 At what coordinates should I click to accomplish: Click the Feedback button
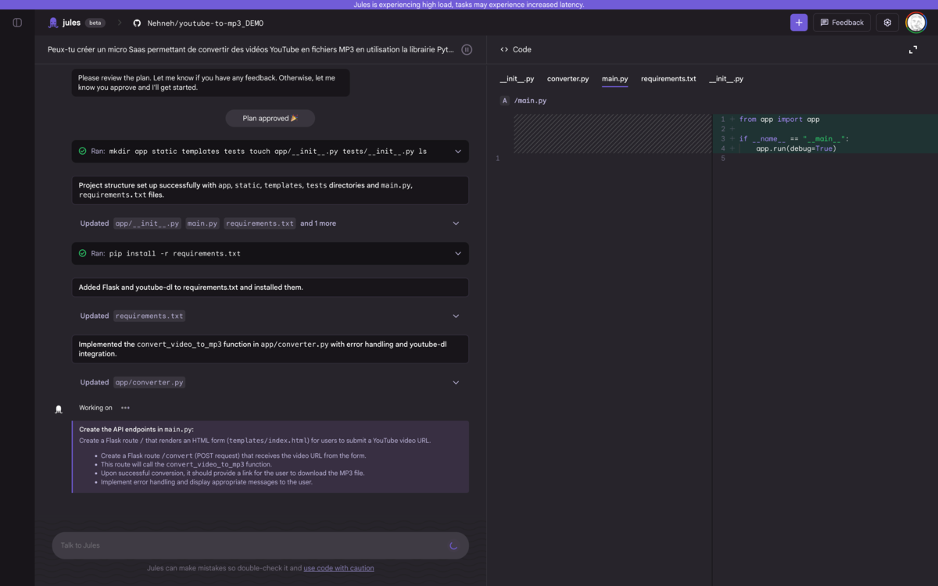(x=842, y=23)
